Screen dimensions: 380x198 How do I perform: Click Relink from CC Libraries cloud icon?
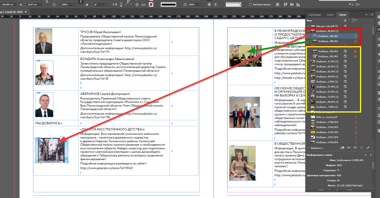point(342,148)
